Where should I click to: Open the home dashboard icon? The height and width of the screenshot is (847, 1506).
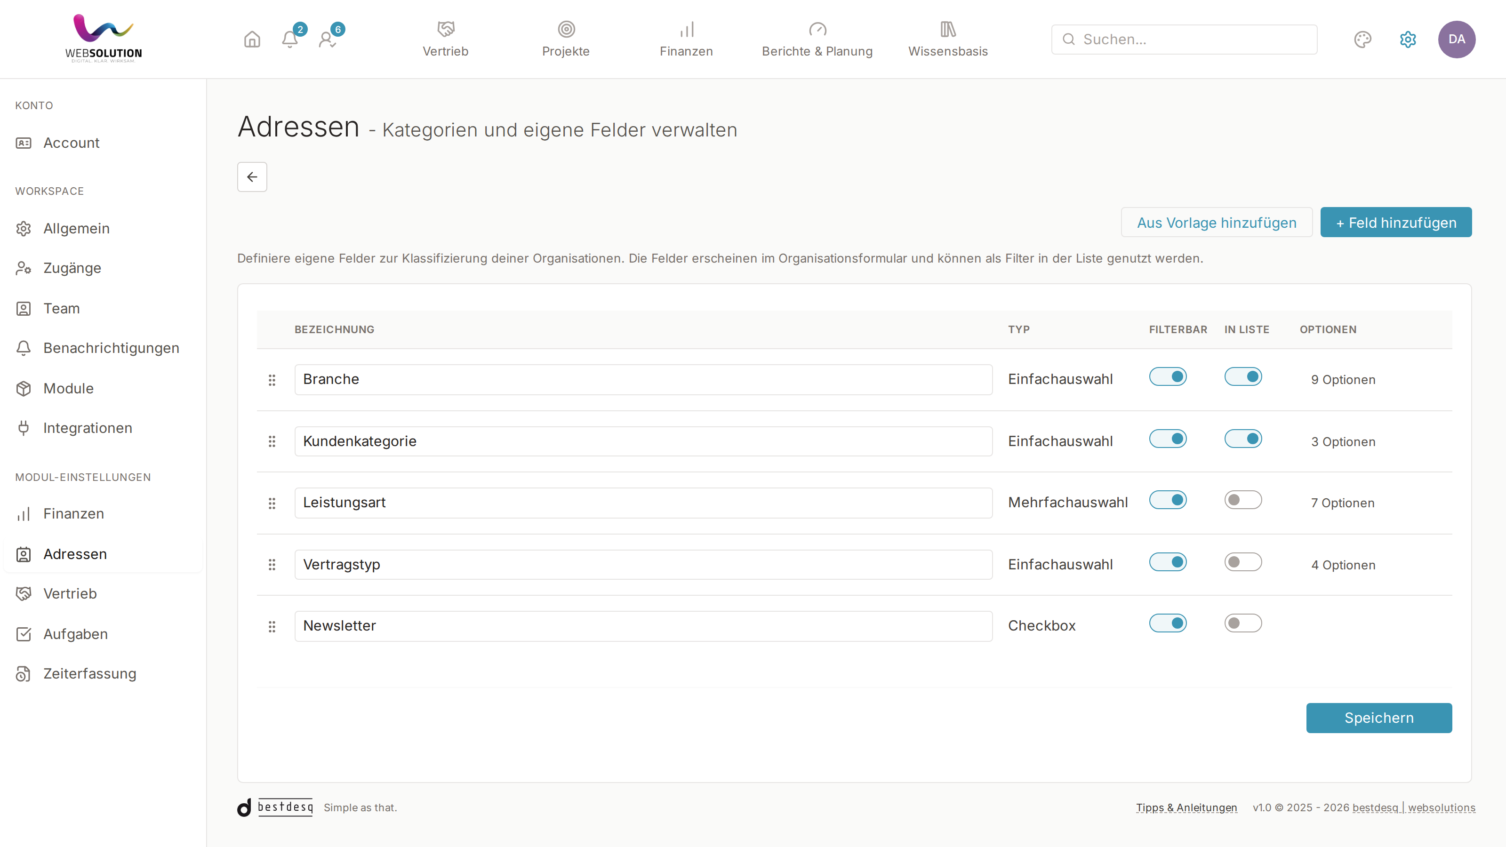[252, 39]
